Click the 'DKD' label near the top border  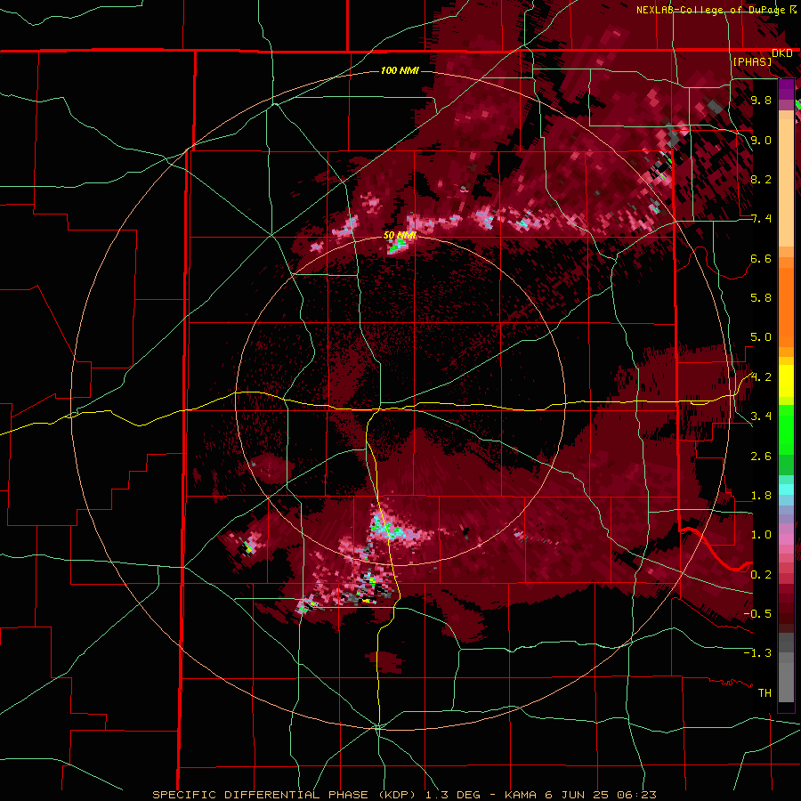pos(782,53)
